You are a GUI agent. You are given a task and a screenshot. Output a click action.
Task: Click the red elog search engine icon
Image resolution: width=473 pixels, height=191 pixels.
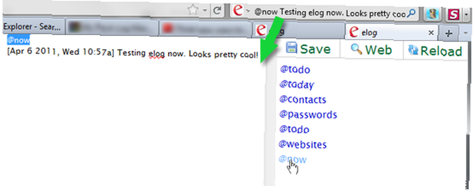pos(238,10)
